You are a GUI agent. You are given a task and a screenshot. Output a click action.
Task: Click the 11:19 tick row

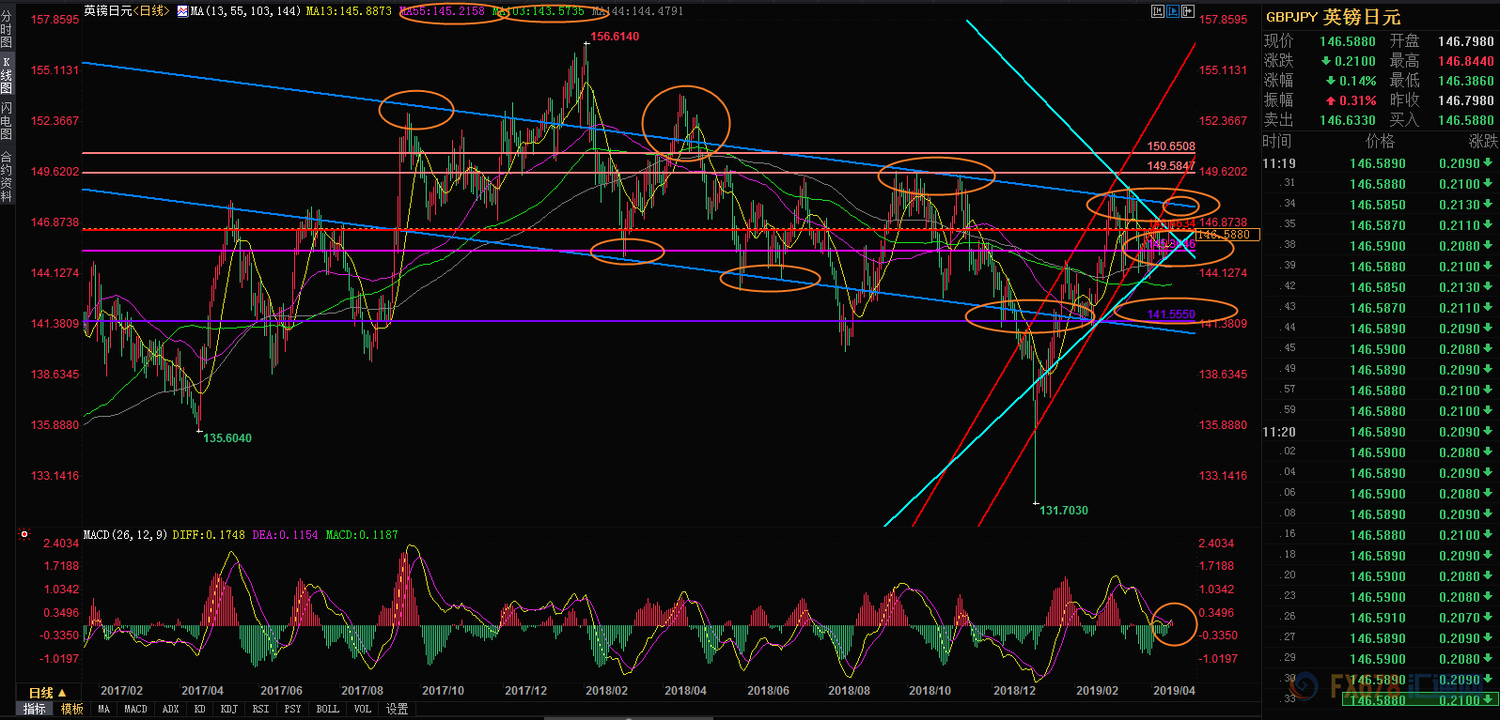click(x=1380, y=163)
